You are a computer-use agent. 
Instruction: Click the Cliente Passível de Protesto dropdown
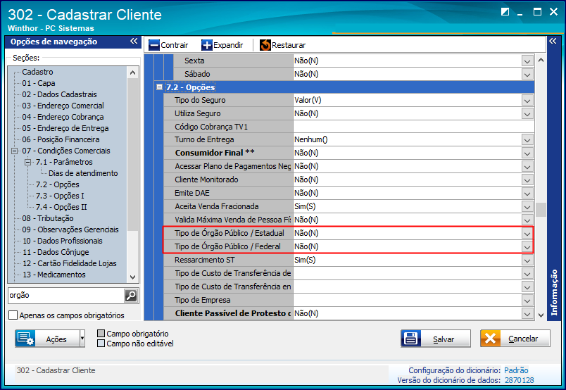click(x=527, y=313)
